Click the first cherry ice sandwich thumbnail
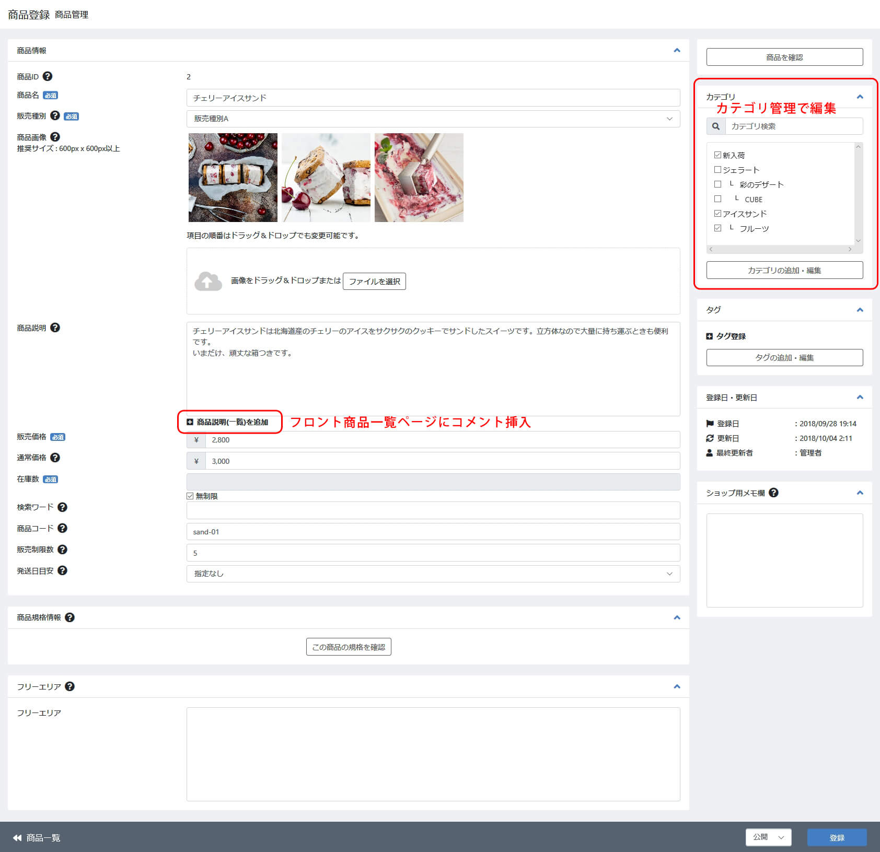This screenshot has width=880, height=852. [233, 178]
